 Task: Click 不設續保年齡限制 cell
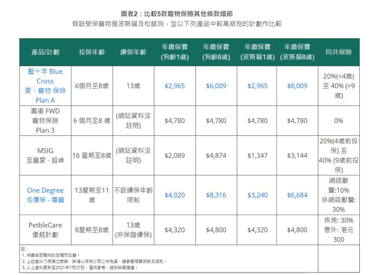[133, 195]
